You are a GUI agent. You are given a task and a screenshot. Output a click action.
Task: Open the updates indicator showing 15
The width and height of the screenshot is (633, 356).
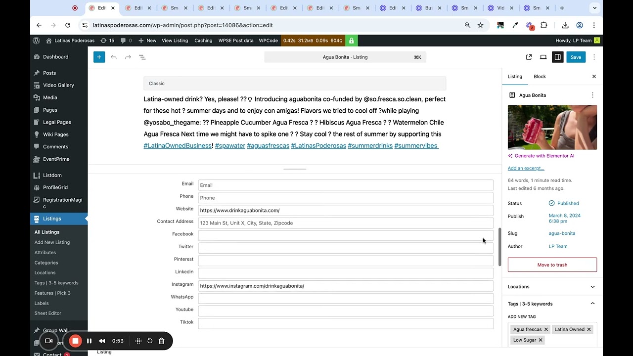coord(107,41)
